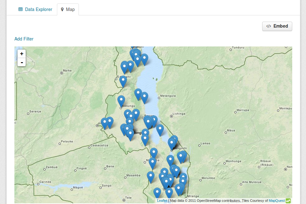306x204 pixels.
Task: Click the Molumbo town label
Action: coord(208,178)
